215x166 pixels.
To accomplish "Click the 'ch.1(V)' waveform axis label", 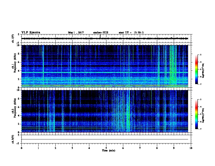I will pos(13,39).
